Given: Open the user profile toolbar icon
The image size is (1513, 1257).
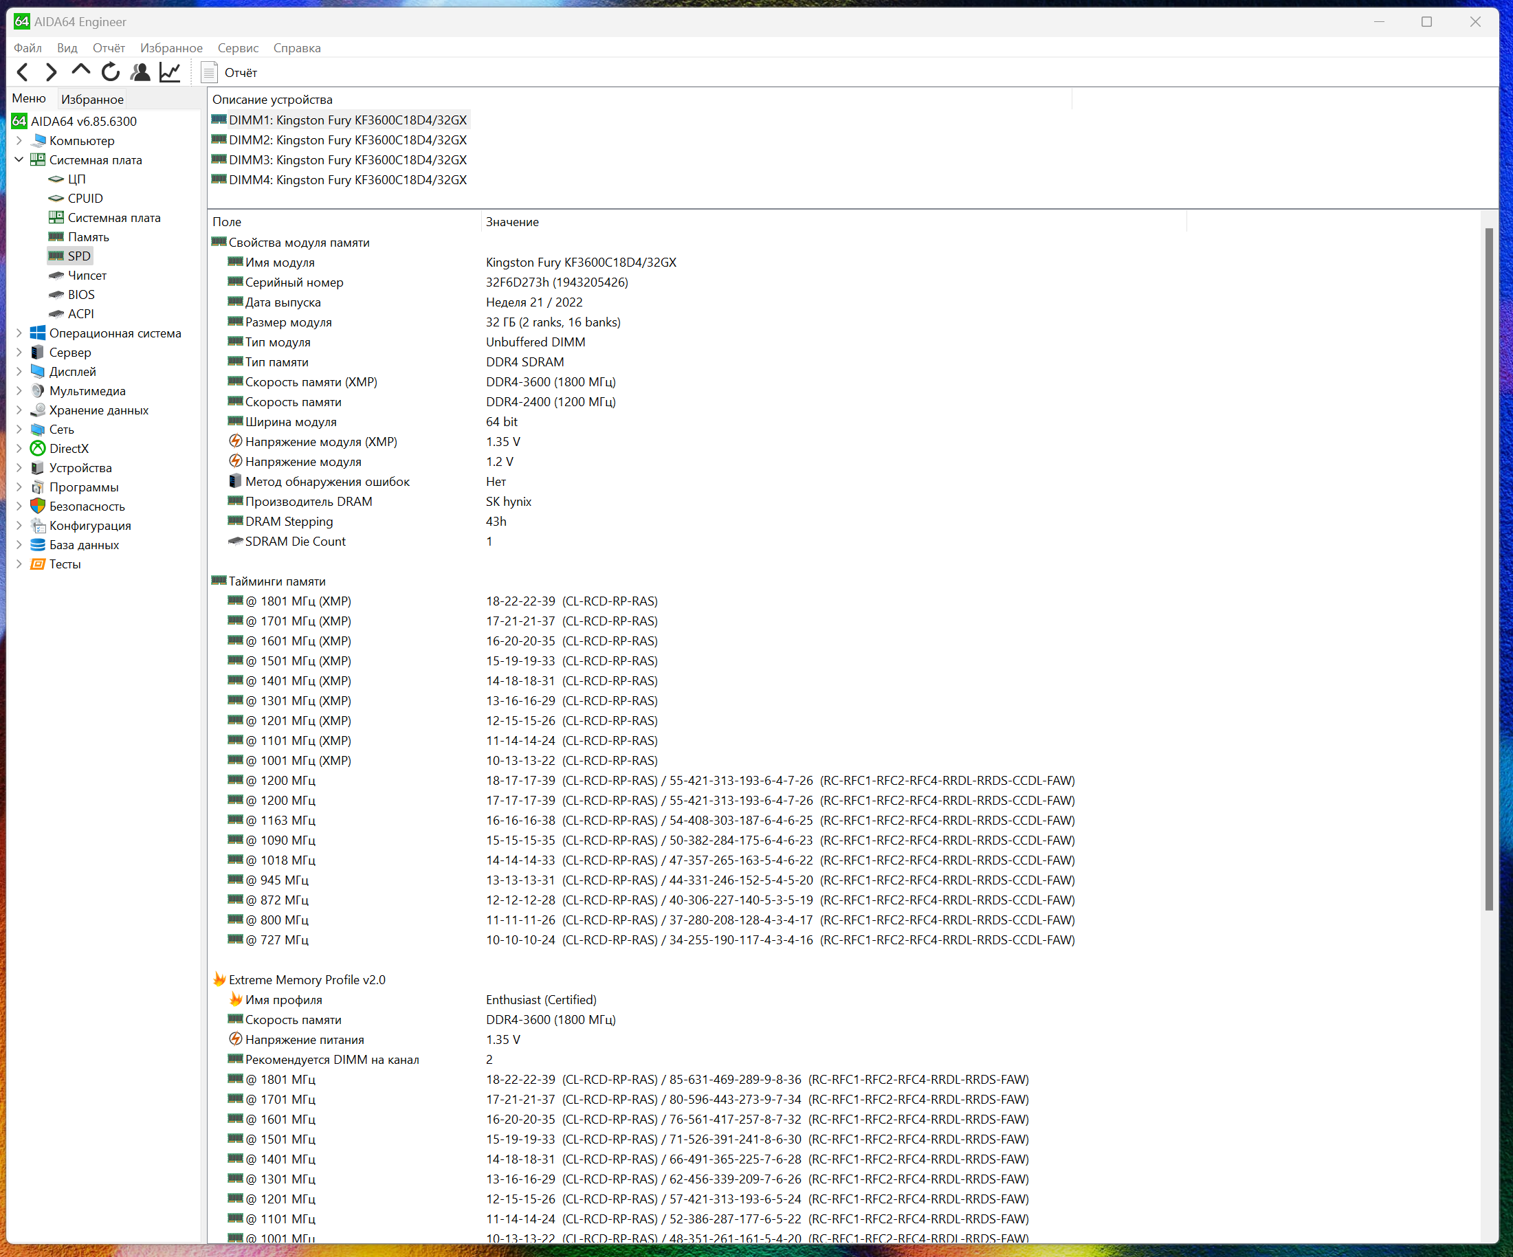Looking at the screenshot, I should pyautogui.click(x=140, y=72).
